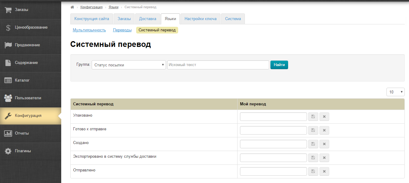Open Мультиязычность sub-tab link

click(x=89, y=30)
